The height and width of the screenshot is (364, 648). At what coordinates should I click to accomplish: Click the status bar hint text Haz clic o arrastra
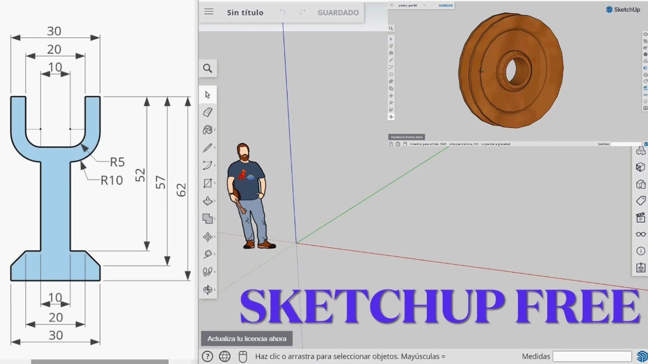coord(350,356)
